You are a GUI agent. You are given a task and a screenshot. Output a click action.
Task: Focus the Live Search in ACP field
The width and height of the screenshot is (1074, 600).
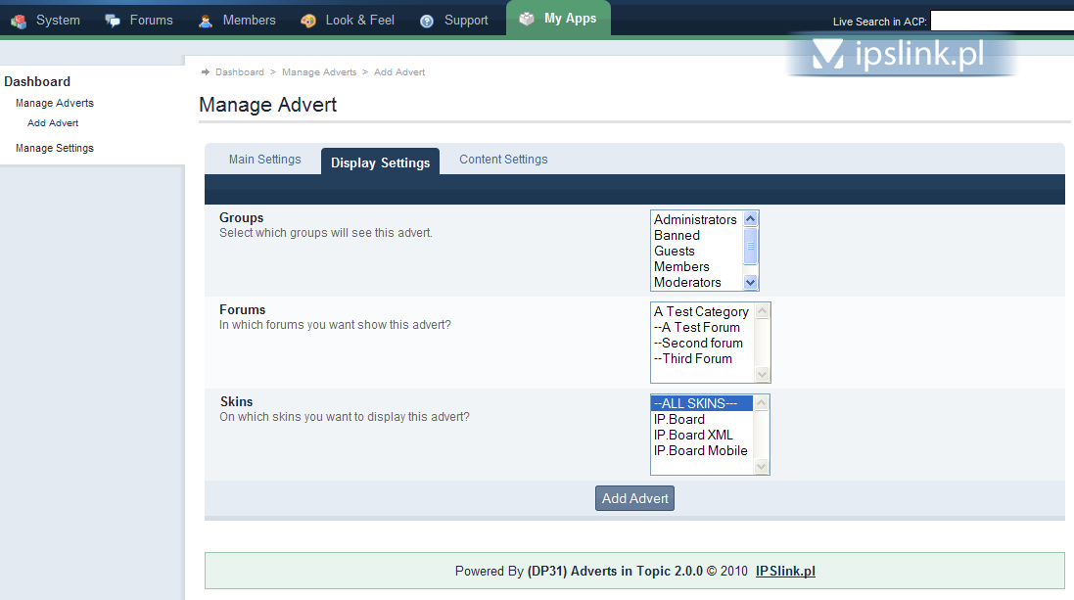[1001, 22]
